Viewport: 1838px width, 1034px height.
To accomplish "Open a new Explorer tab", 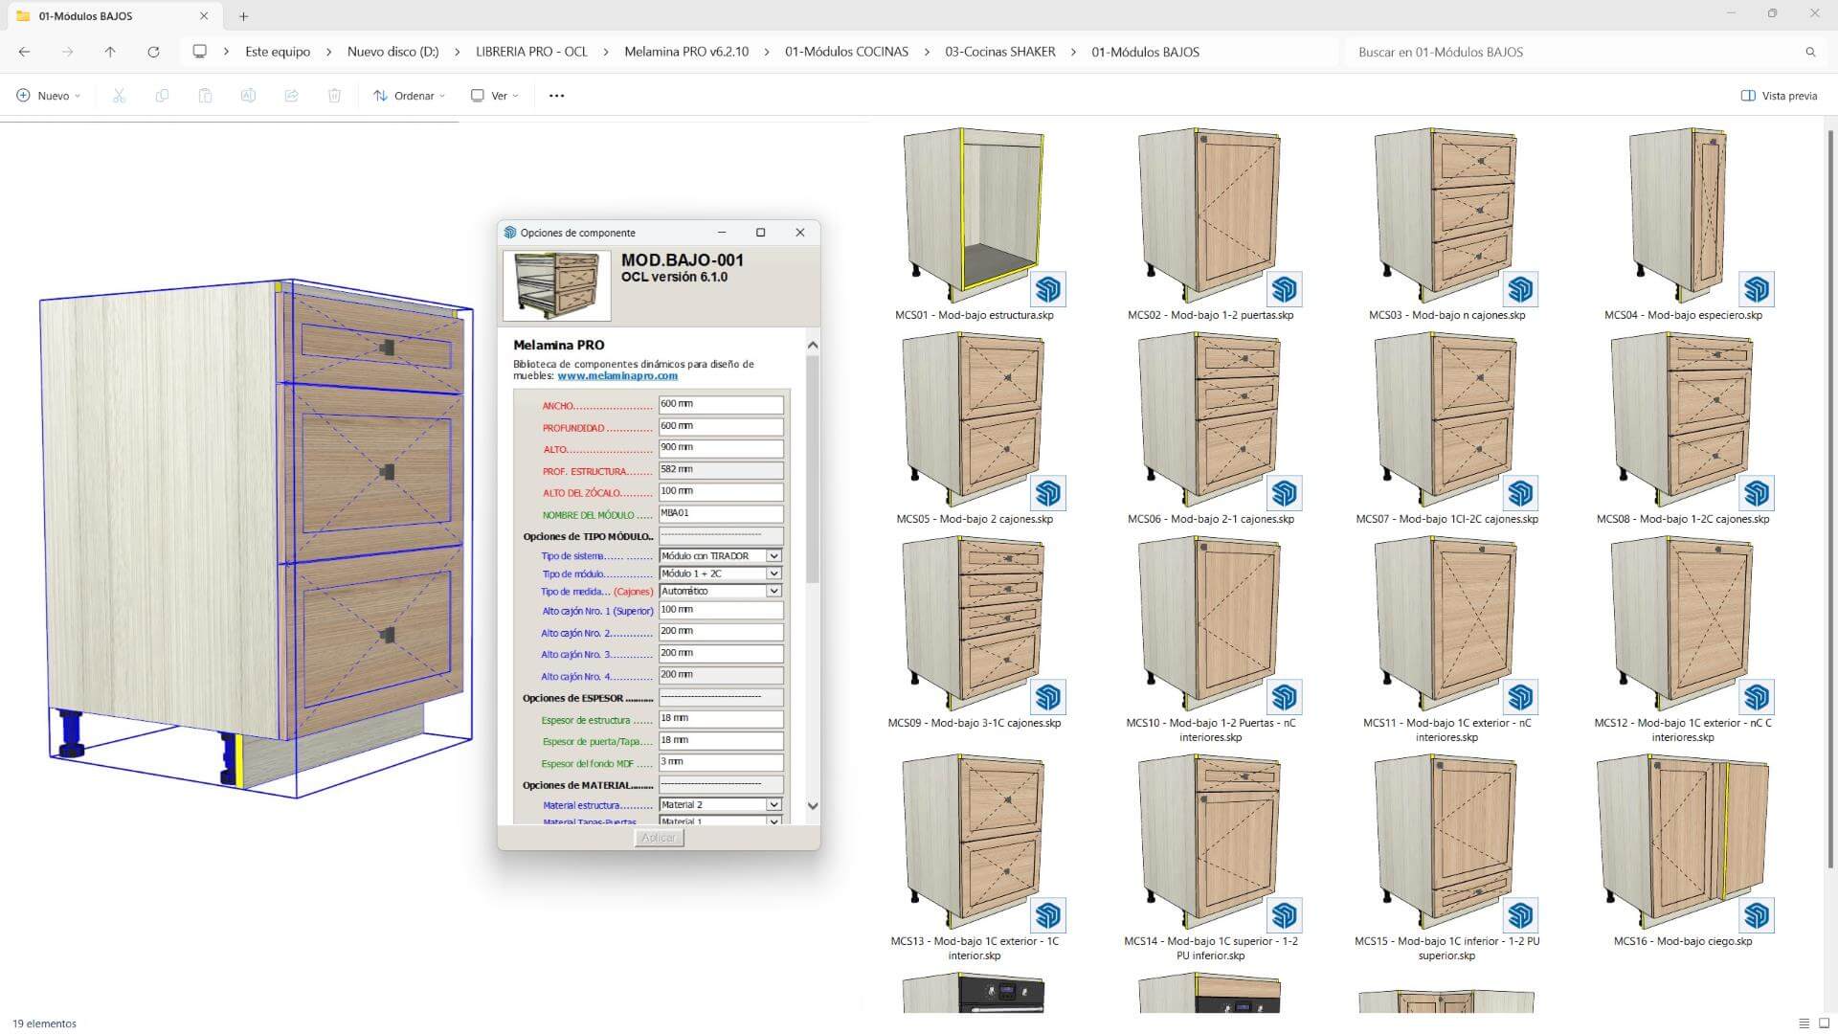I will [243, 16].
